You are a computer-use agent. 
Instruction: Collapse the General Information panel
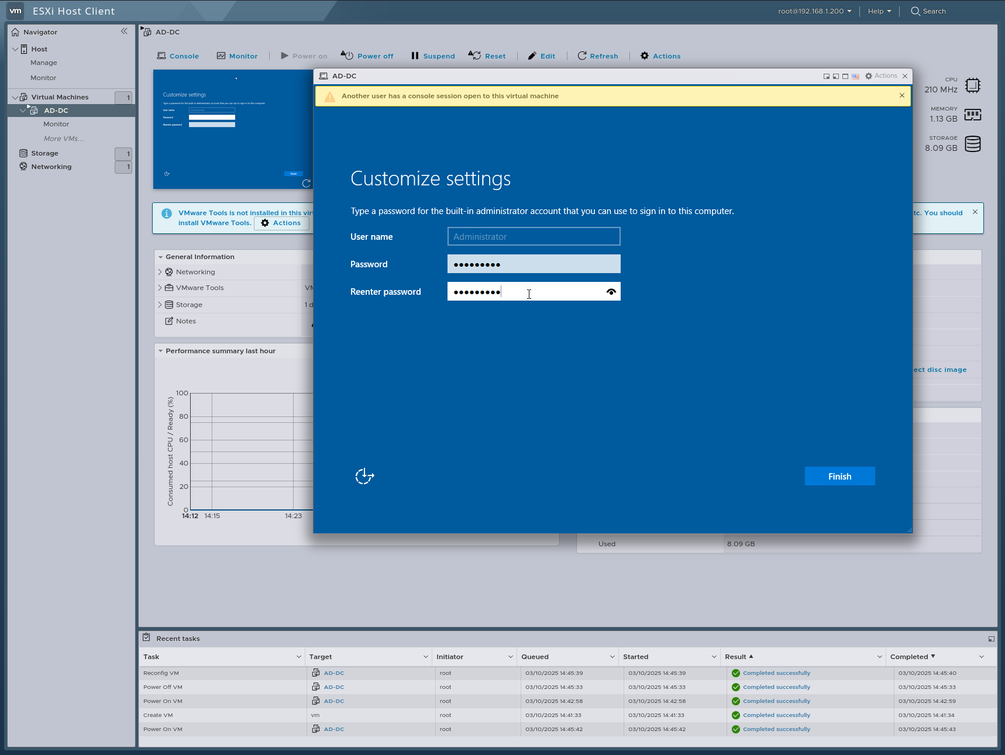click(161, 257)
